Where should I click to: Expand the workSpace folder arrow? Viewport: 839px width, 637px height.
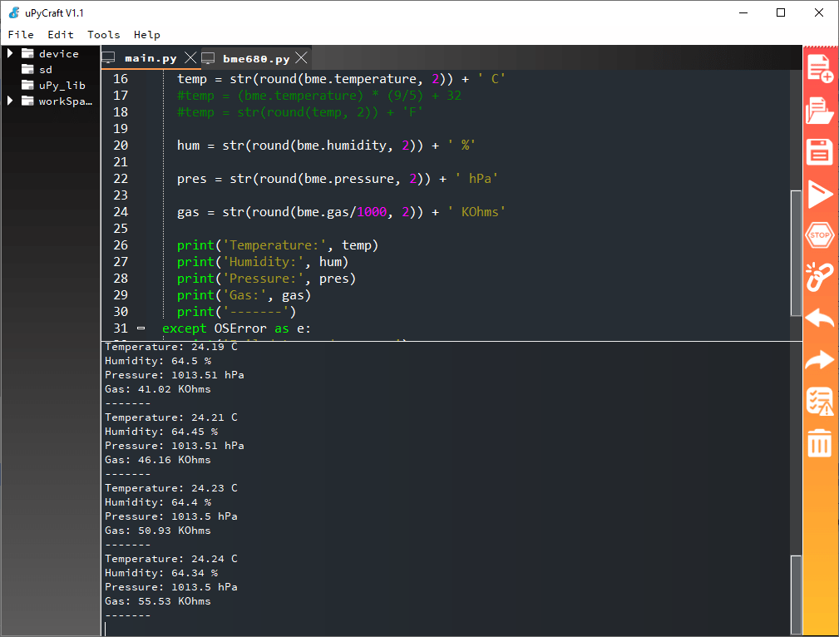coord(11,101)
